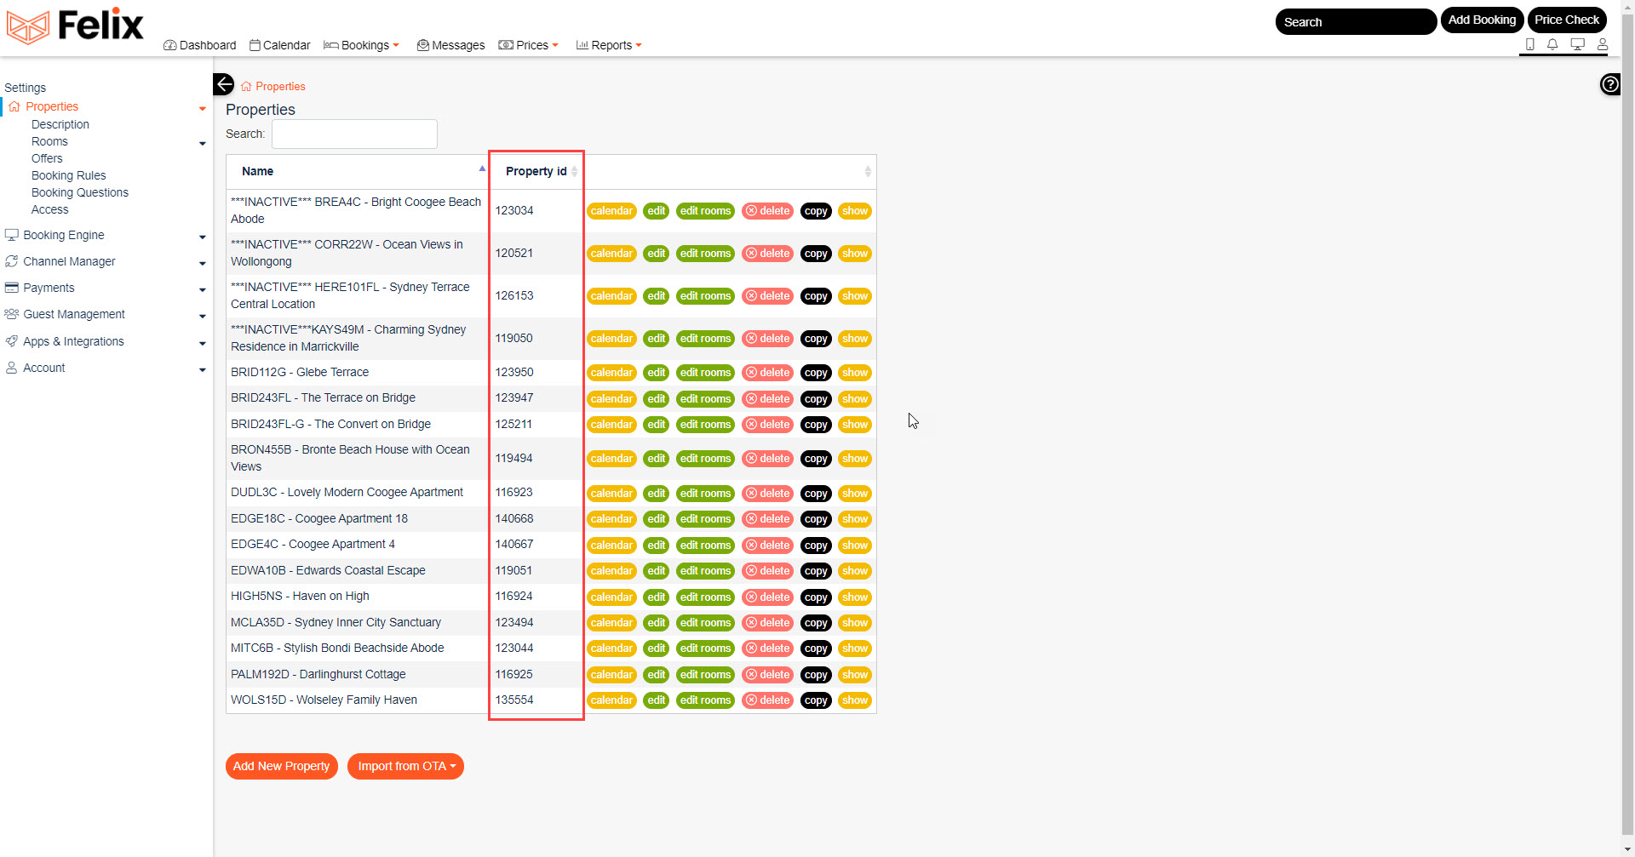Click the top Search field
Image resolution: width=1635 pixels, height=857 pixels.
pos(1356,22)
